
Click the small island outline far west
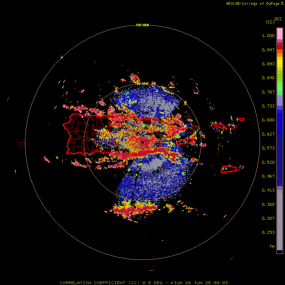21,144
